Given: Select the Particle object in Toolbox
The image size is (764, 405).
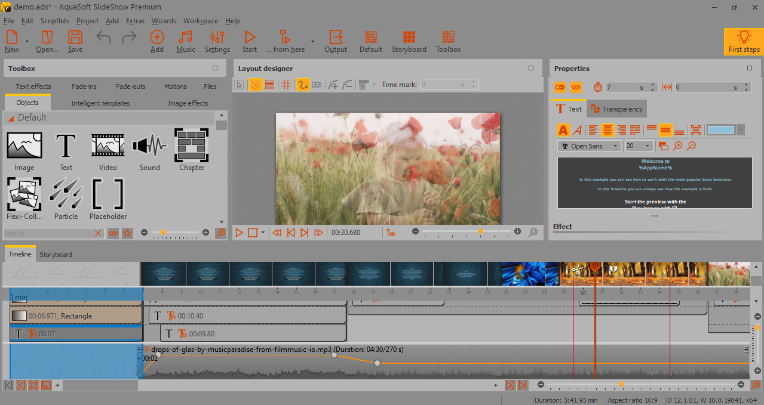Looking at the screenshot, I should click(66, 200).
